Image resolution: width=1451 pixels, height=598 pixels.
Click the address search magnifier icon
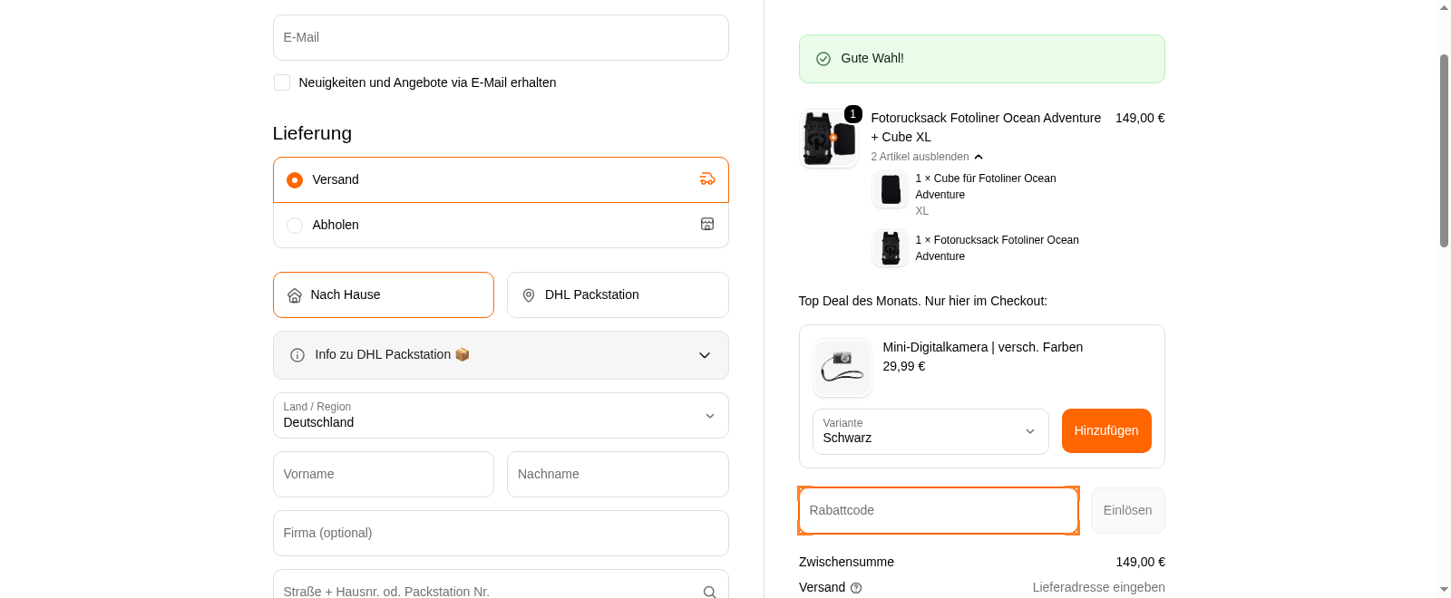coord(709,592)
